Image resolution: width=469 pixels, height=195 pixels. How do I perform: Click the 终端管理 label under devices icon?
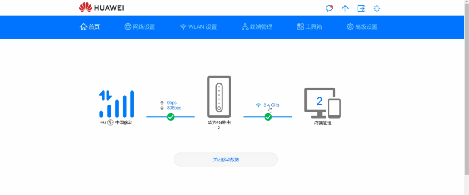[322, 123]
